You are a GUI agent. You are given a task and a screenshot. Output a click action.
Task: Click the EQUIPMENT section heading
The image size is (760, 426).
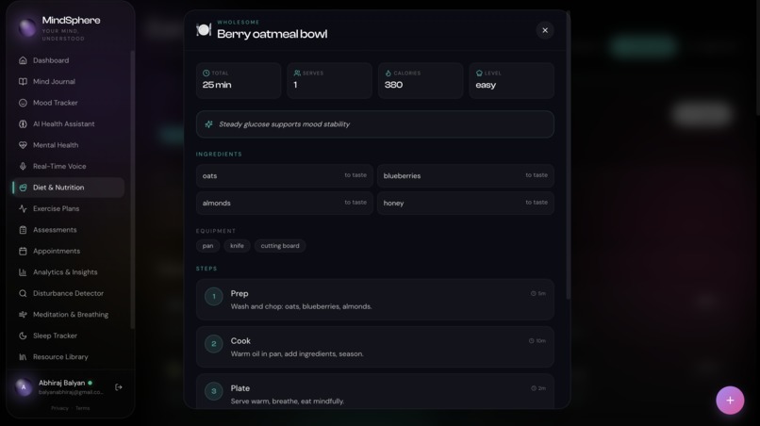click(216, 231)
